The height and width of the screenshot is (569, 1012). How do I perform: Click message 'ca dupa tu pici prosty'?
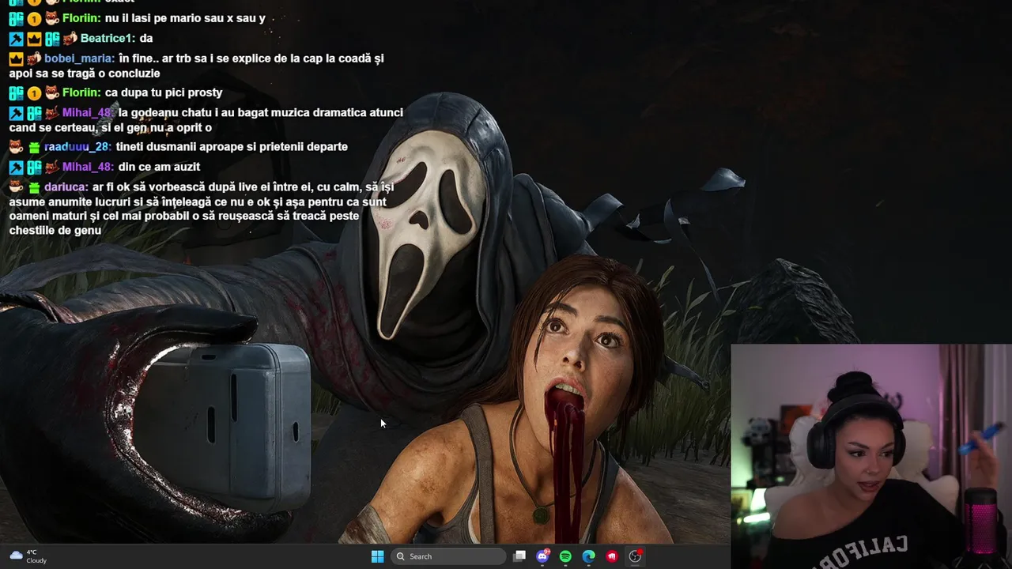point(164,92)
